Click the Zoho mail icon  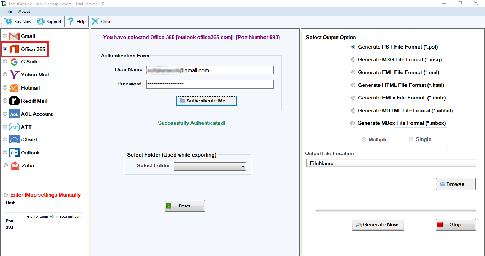tap(15, 166)
